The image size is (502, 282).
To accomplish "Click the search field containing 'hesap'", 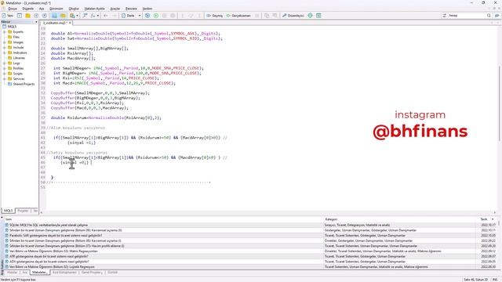I will point(467,16).
